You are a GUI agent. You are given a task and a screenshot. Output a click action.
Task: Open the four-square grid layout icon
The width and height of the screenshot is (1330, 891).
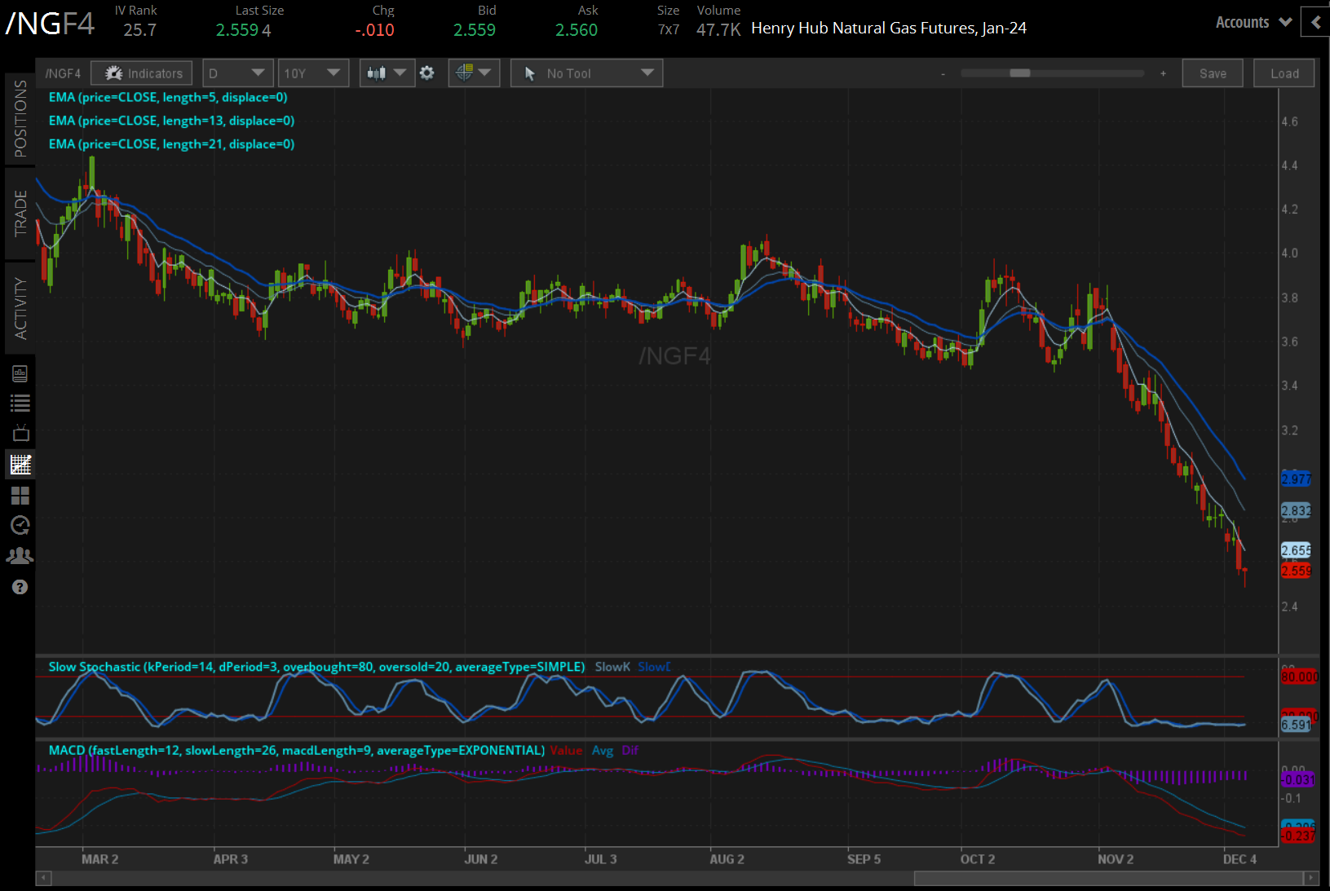tap(20, 496)
